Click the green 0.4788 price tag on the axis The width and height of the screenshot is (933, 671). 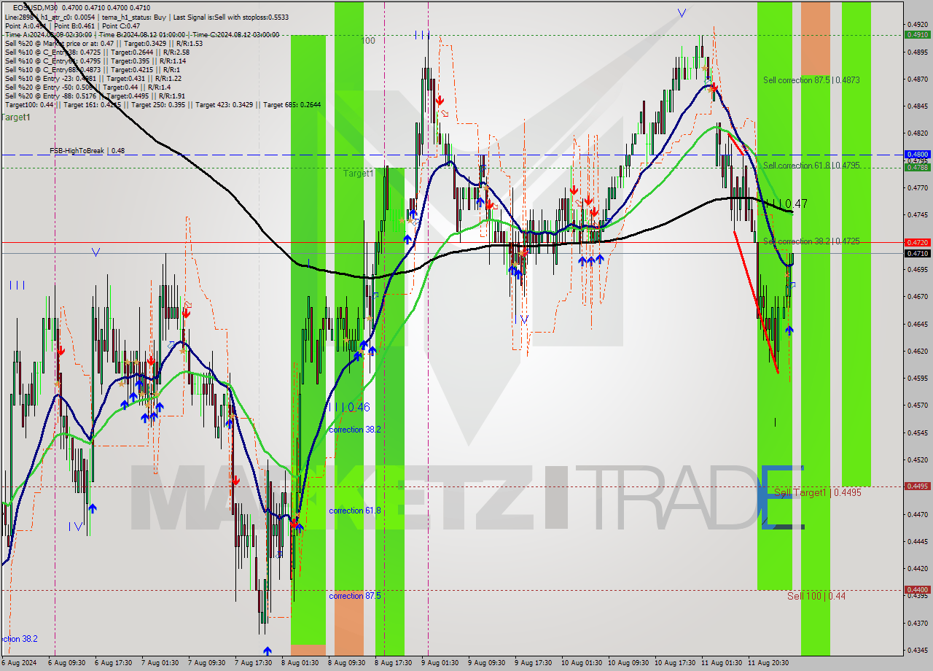click(x=917, y=168)
